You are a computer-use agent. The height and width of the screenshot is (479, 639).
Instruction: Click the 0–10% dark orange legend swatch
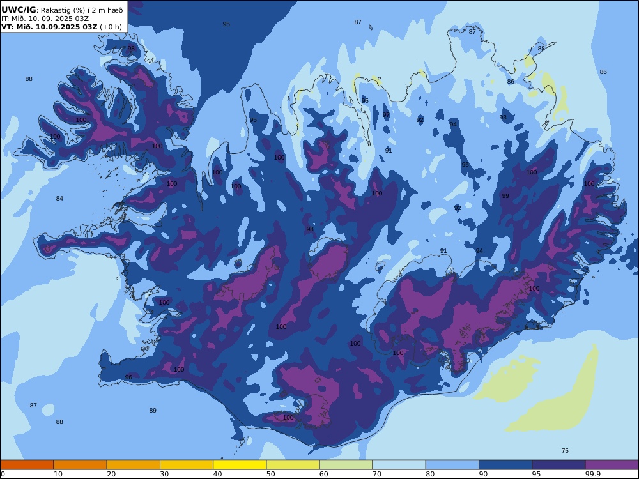click(27, 465)
